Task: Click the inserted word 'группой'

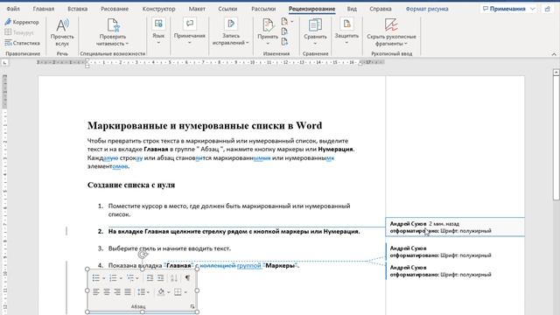Action: click(x=249, y=266)
